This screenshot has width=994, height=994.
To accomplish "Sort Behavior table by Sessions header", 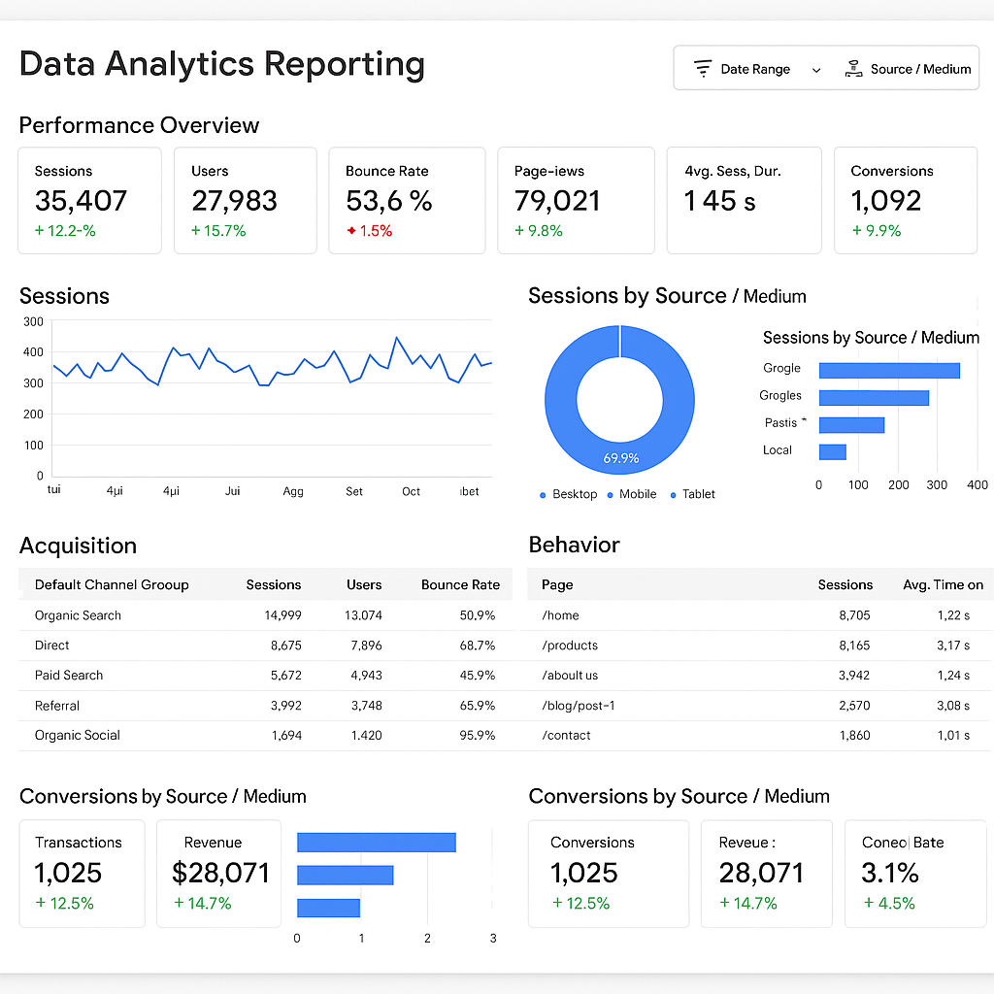I will (x=845, y=584).
